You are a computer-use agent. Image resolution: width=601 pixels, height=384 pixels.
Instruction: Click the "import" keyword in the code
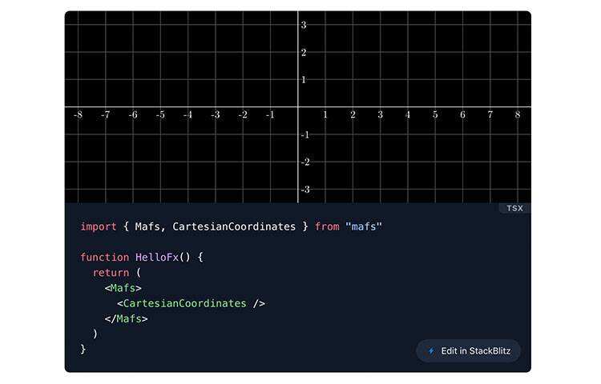(99, 226)
